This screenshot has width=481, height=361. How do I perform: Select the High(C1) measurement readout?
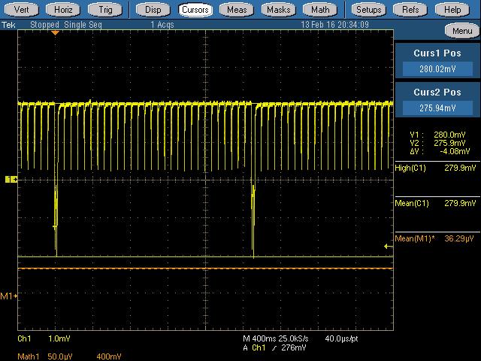[x=437, y=168]
